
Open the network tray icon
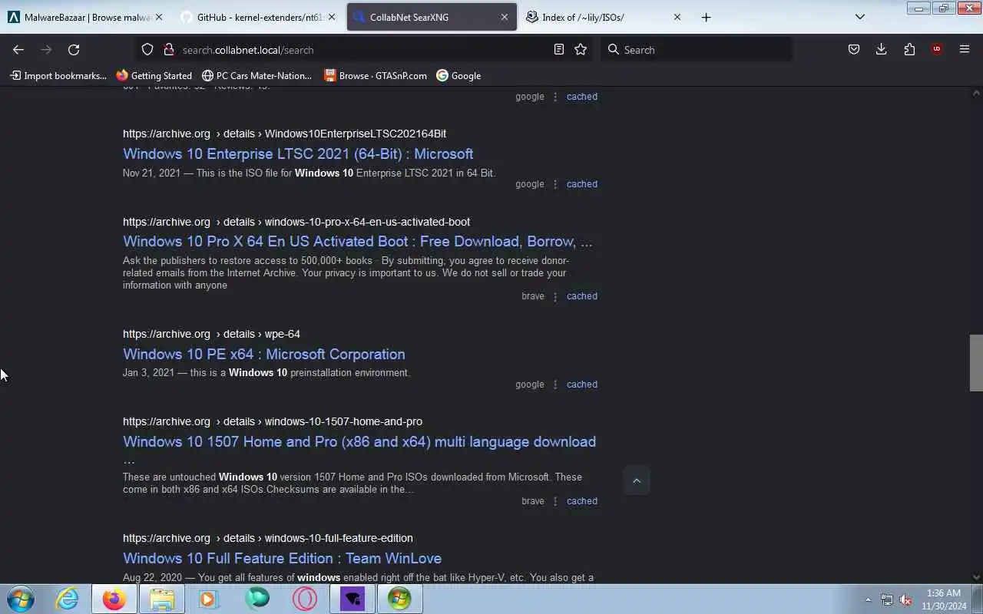click(887, 599)
